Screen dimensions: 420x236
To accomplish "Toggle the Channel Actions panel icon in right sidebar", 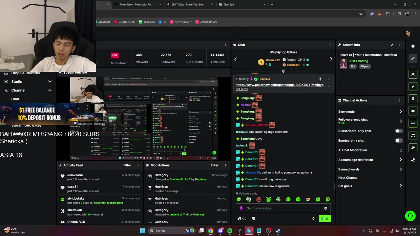I will point(413,135).
